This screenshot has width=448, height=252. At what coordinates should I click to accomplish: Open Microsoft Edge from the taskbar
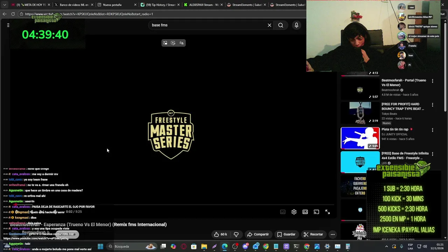point(225,246)
